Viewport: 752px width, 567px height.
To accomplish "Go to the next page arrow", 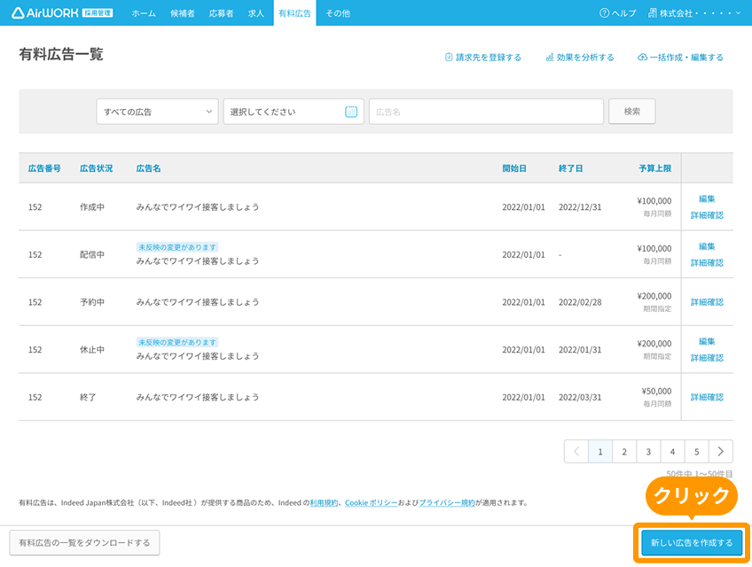I will pyautogui.click(x=720, y=452).
